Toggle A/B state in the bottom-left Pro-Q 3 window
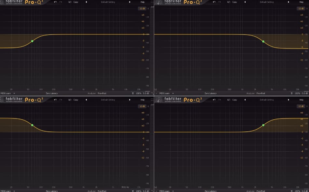The image size is (309, 192). tap(70, 100)
